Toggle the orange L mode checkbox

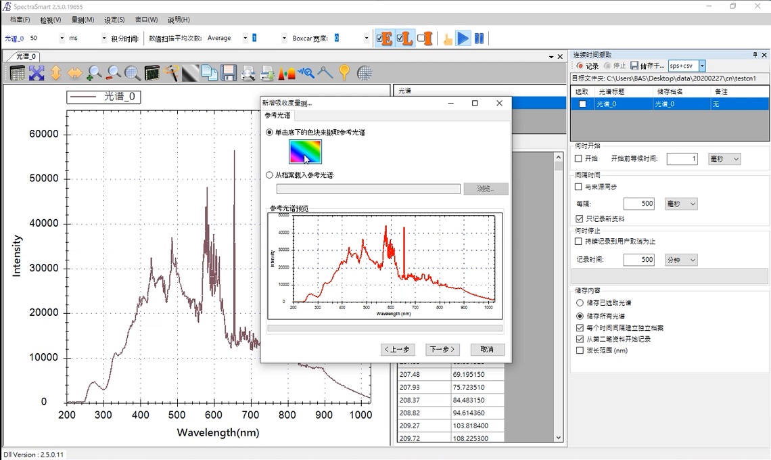coord(404,39)
